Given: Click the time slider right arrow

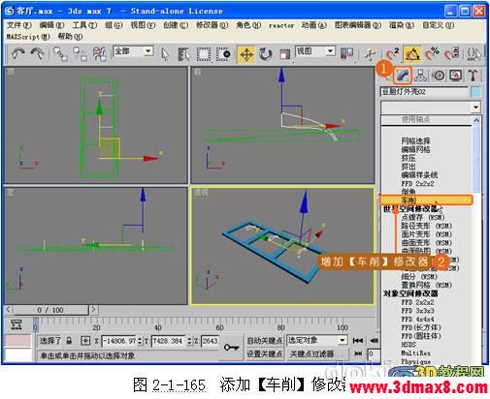Looking at the screenshot, I should point(93,310).
